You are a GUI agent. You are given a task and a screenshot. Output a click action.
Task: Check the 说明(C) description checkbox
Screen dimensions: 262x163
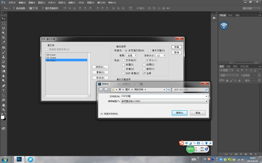tap(144, 65)
